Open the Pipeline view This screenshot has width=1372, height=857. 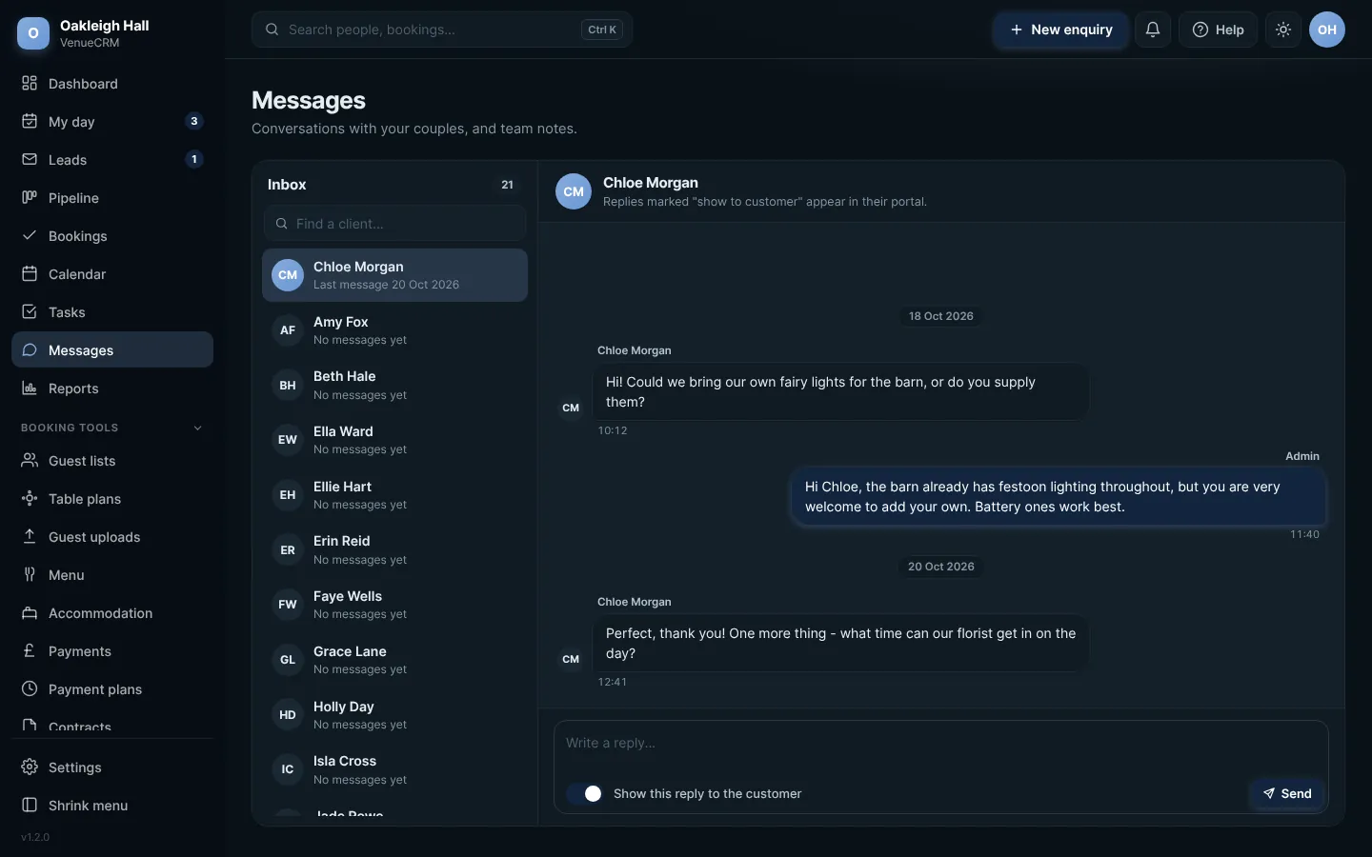pos(112,198)
